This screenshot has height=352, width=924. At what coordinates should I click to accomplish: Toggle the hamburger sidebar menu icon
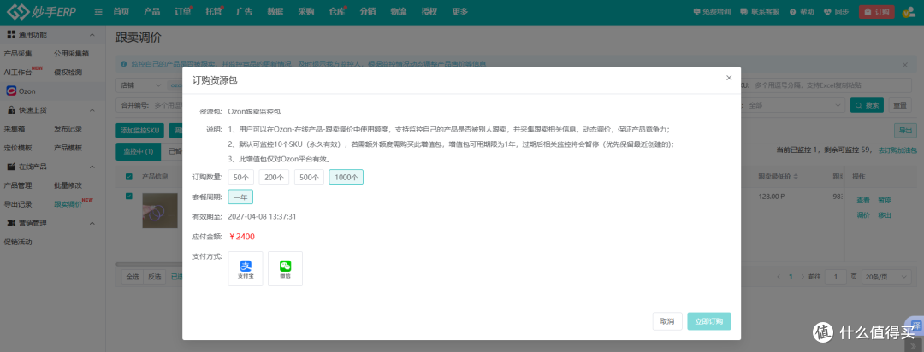tap(98, 12)
